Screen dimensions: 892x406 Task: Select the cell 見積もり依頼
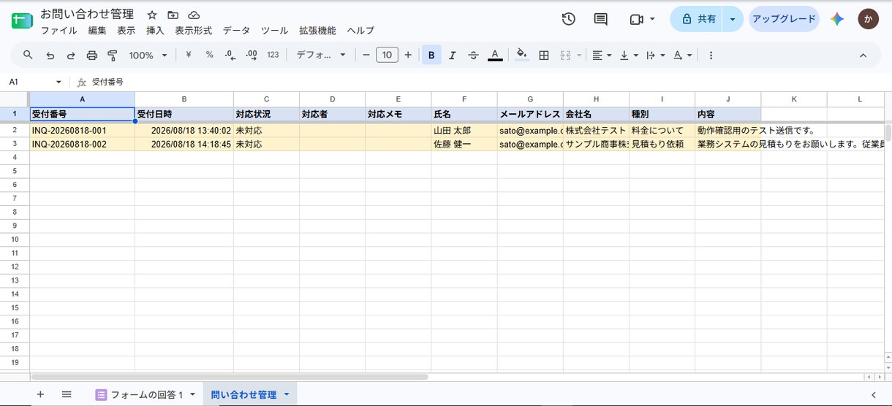[662, 144]
